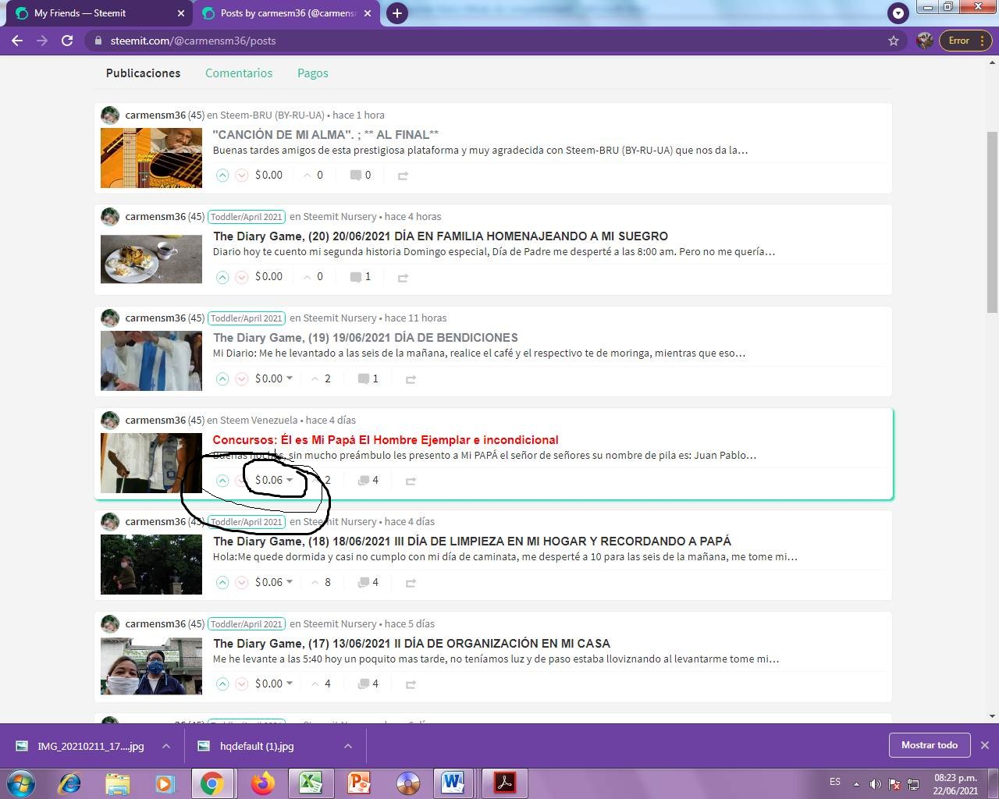
Task: Open options for IMG_20210211 download
Action: point(166,746)
